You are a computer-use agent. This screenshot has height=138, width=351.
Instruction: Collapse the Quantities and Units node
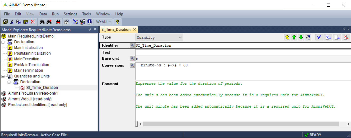pos(3,76)
